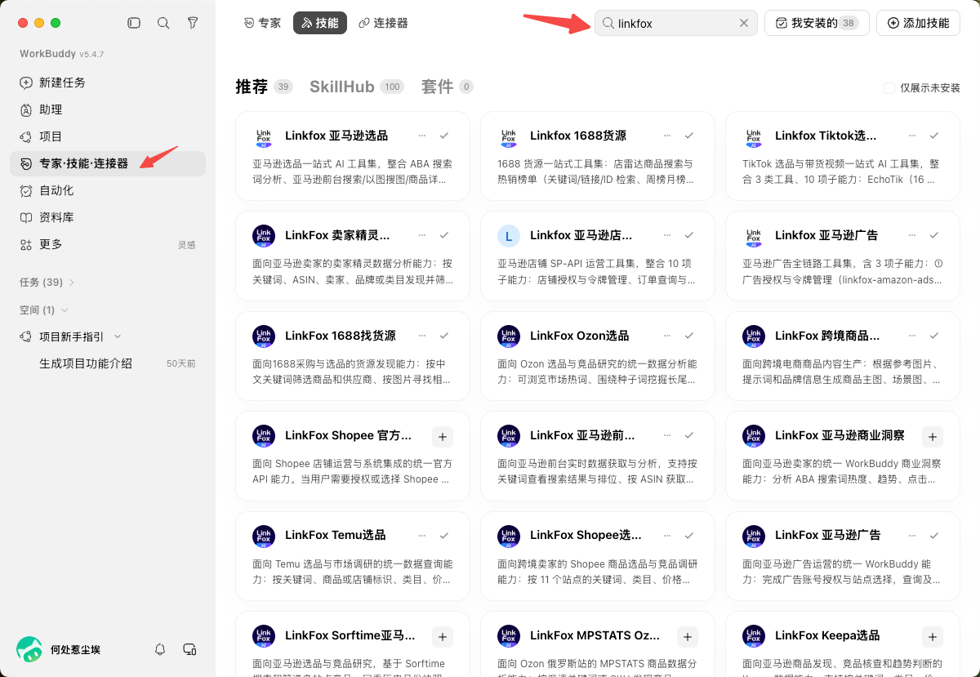Image resolution: width=980 pixels, height=677 pixels.
Task: Install LinkFox MPSTATS Ozon with plus button
Action: pos(687,636)
